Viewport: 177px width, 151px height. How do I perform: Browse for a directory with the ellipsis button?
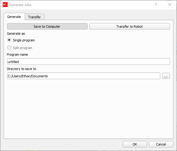coord(166,76)
